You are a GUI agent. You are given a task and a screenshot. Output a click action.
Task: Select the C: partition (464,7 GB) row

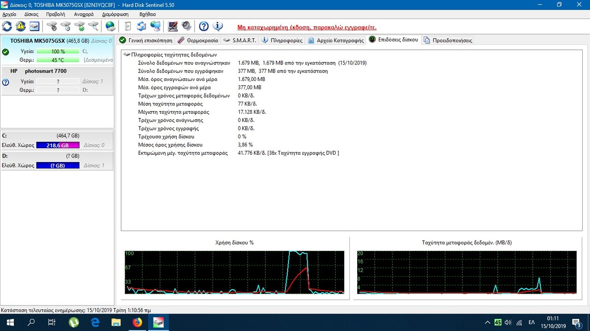click(57, 140)
